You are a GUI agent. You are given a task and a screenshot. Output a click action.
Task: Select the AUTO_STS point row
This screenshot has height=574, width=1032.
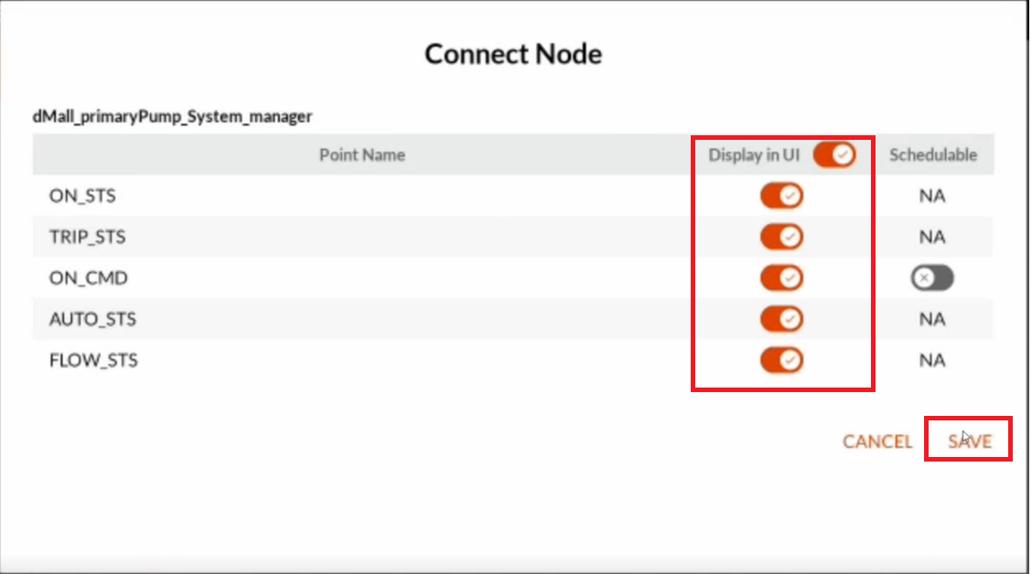point(512,319)
